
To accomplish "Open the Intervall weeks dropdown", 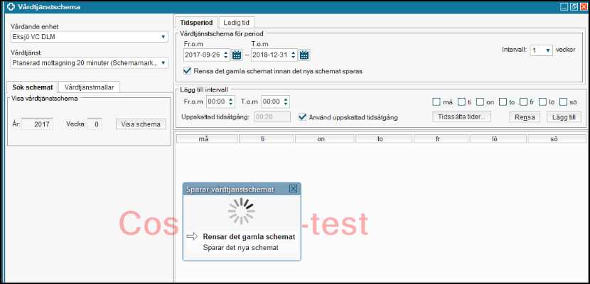I will 547,50.
